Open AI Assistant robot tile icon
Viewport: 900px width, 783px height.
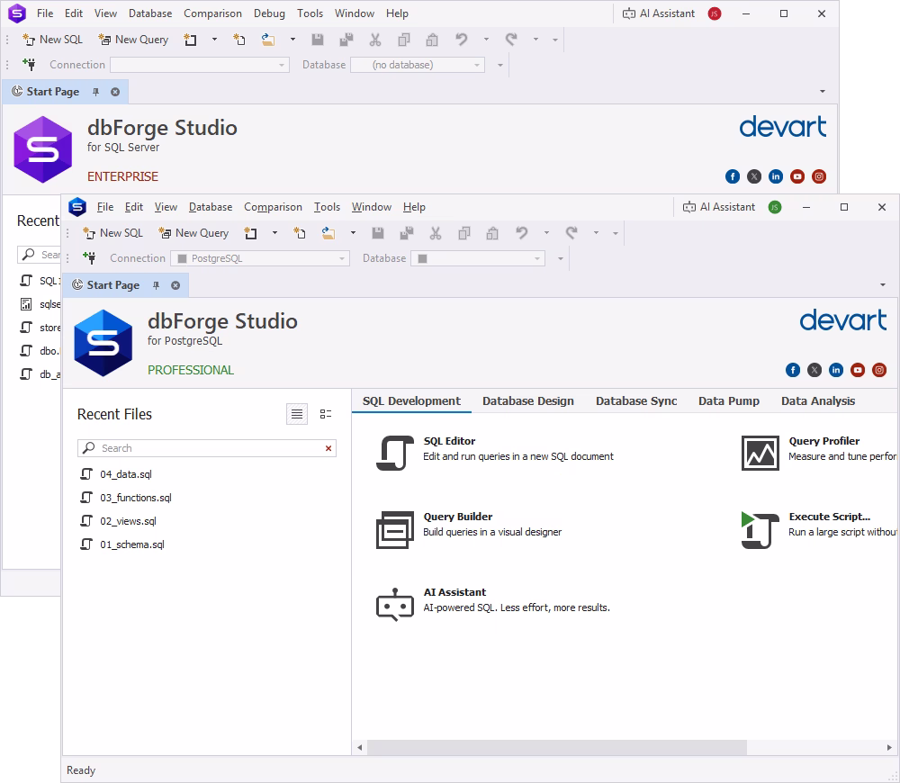(x=395, y=605)
